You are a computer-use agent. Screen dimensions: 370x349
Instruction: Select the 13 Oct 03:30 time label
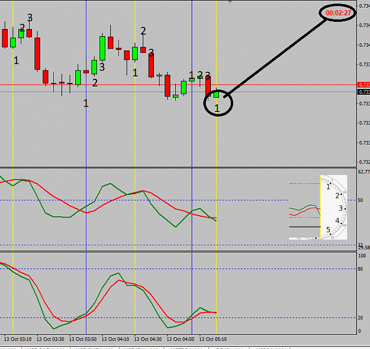[x=50, y=339]
